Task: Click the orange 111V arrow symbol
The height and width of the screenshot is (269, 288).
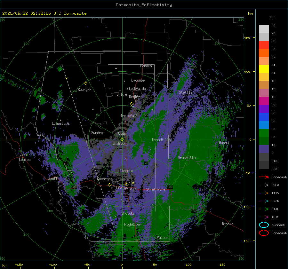Action: (x=264, y=193)
